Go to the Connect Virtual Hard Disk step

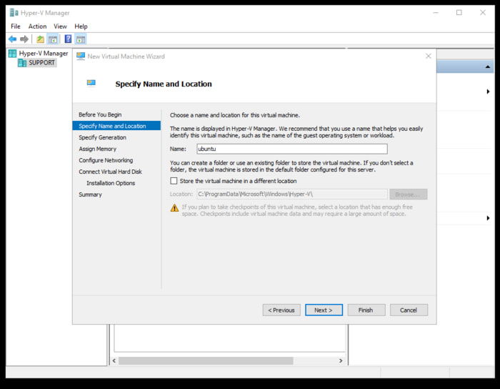click(x=110, y=172)
